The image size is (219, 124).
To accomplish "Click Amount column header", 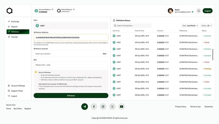I will [160, 31].
